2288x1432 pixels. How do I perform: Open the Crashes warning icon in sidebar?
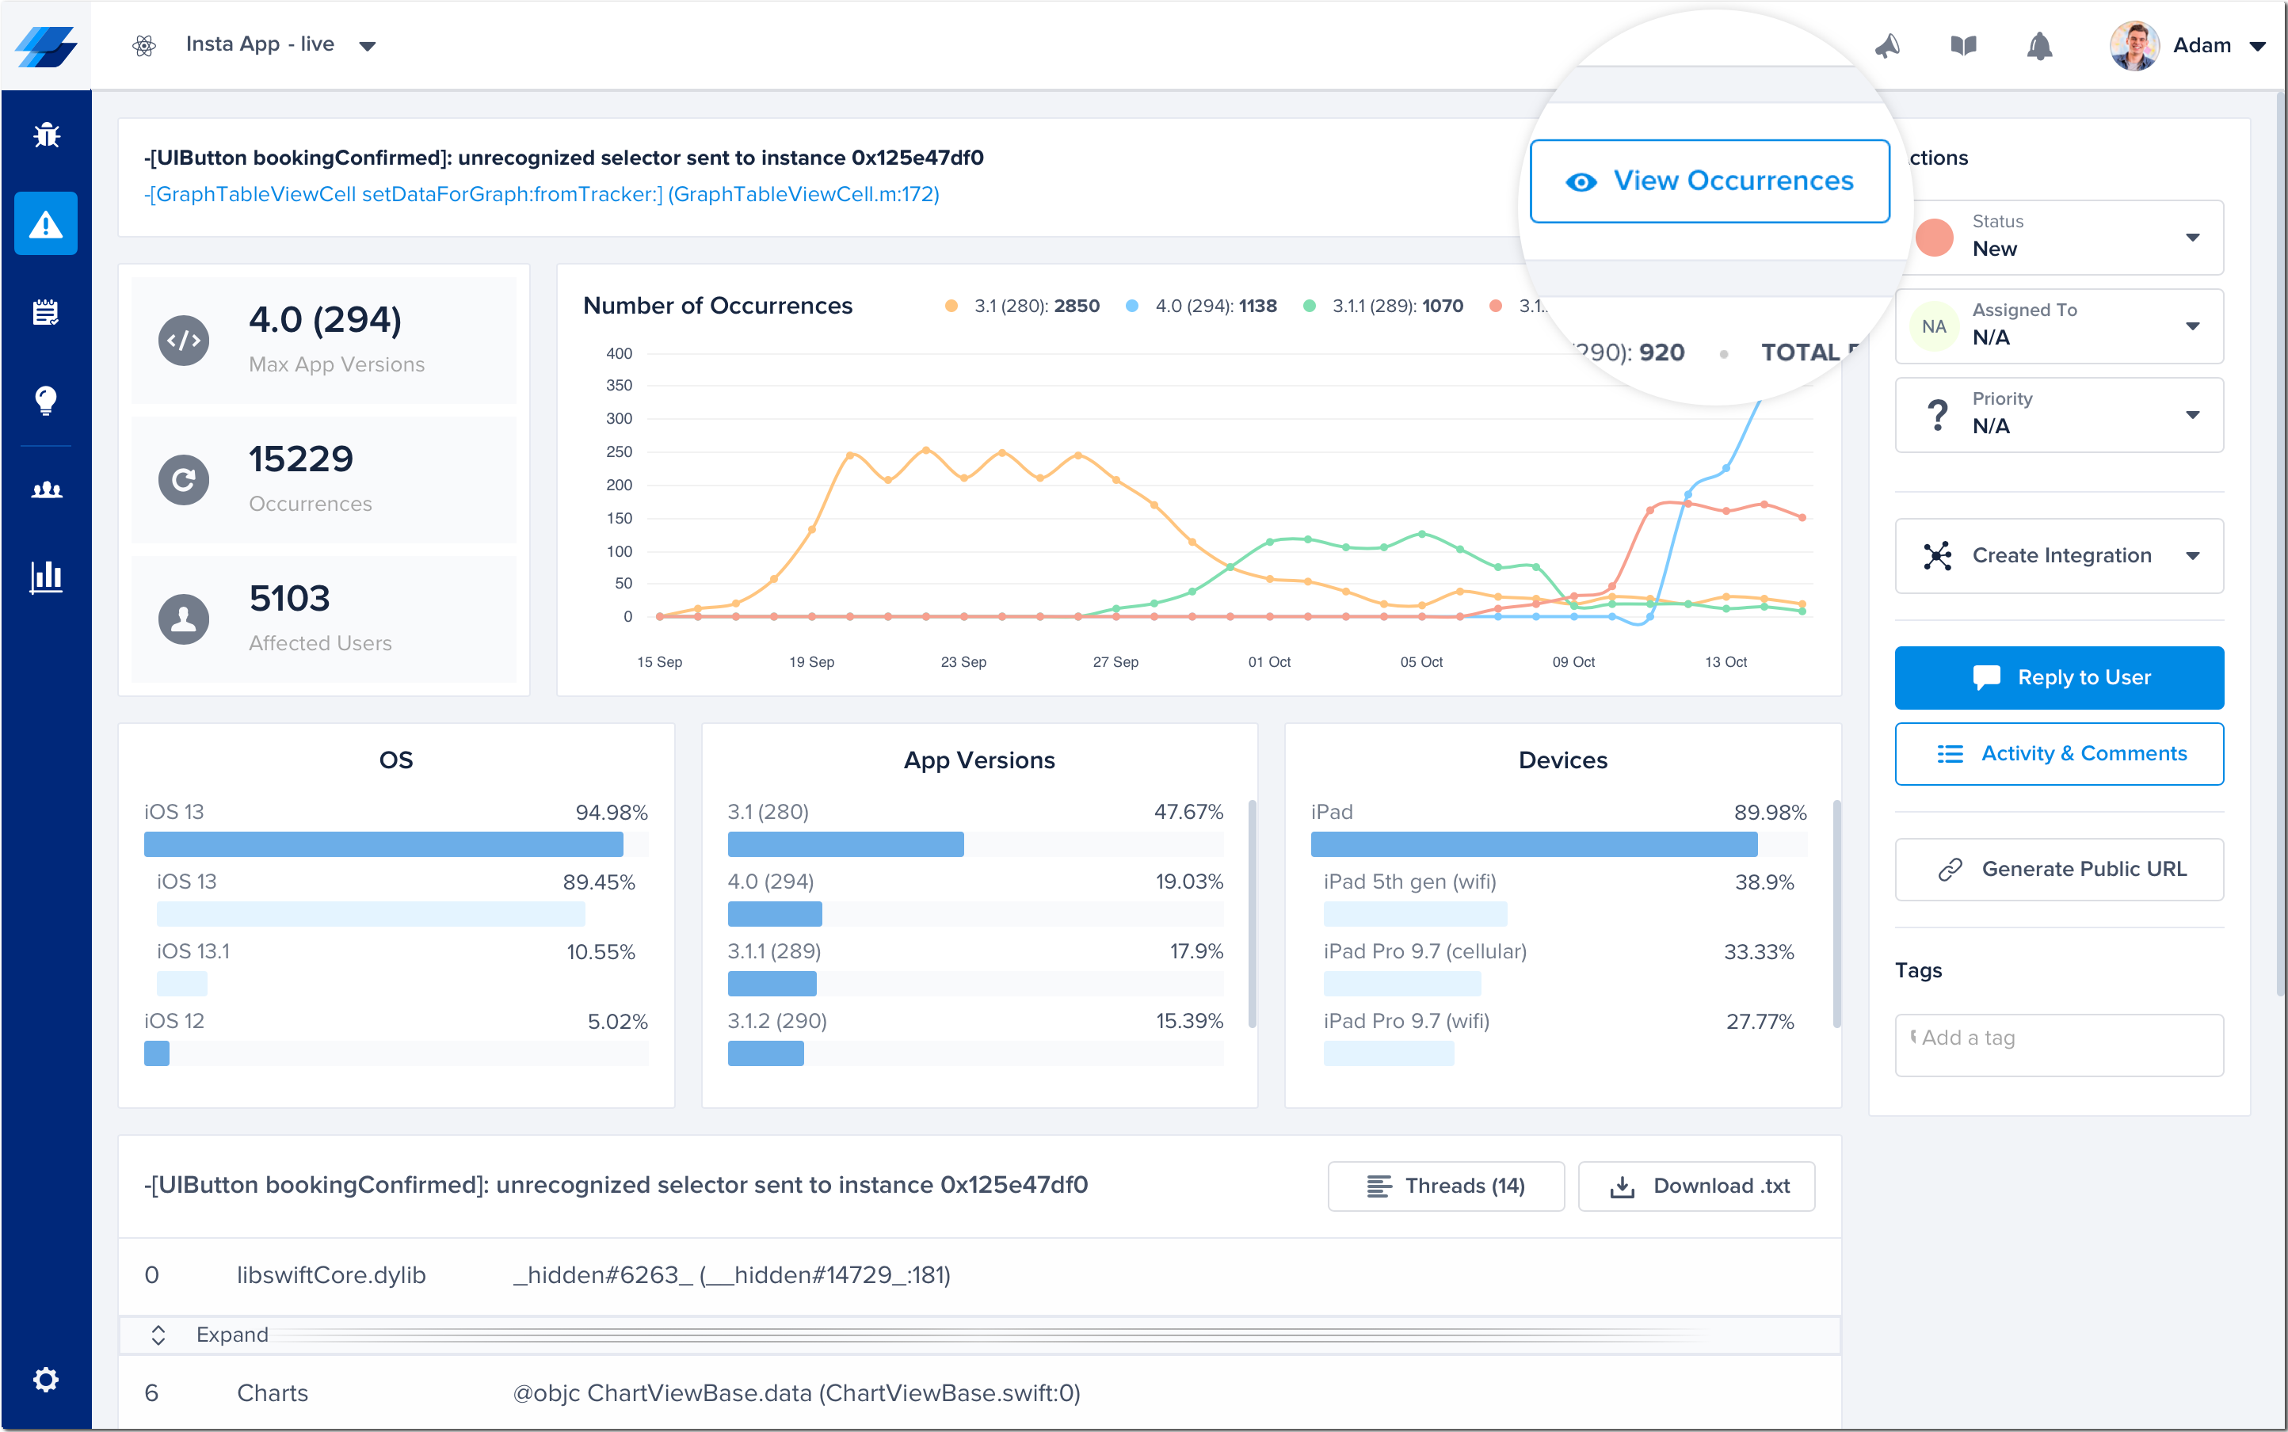[x=45, y=223]
